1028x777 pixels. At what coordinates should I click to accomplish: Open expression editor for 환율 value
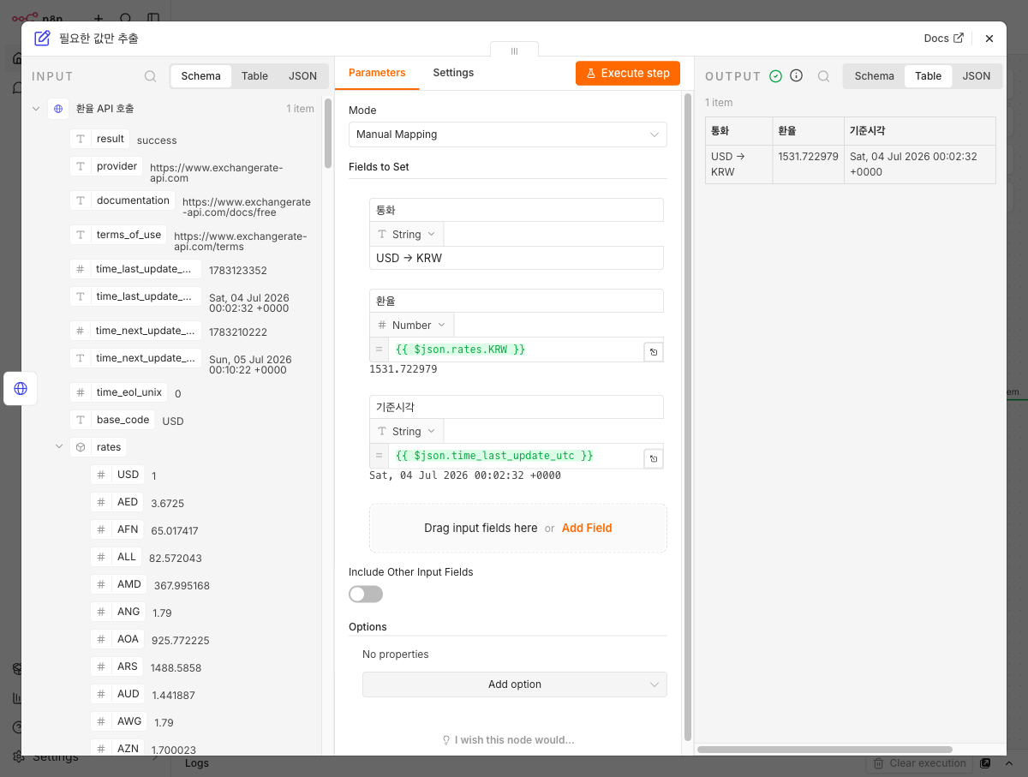[x=654, y=352]
